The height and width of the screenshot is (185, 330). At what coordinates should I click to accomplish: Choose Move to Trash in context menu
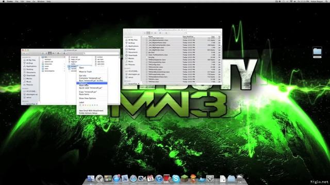click(x=85, y=72)
